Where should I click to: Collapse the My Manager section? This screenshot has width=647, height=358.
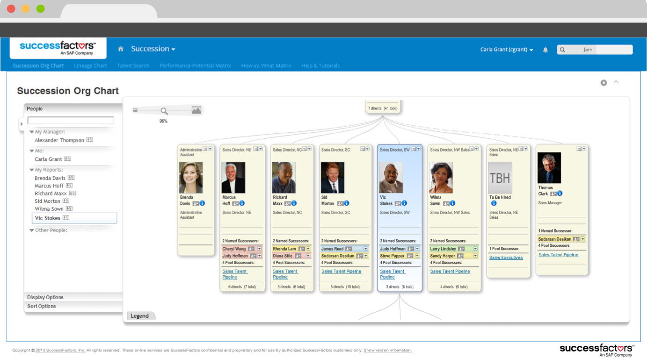(32, 132)
